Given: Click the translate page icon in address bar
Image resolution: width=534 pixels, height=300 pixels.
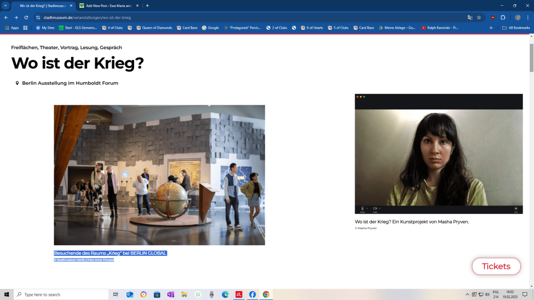Looking at the screenshot, I should coord(470,17).
